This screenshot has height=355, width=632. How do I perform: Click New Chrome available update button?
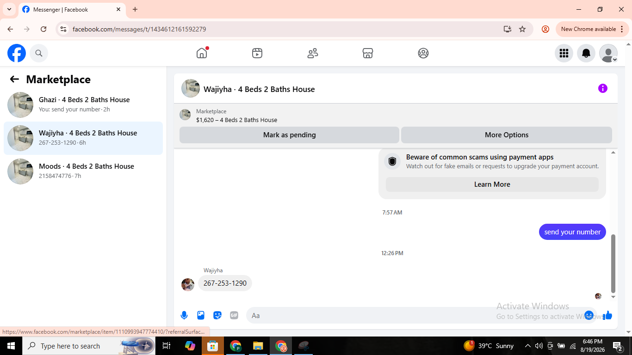[592, 29]
